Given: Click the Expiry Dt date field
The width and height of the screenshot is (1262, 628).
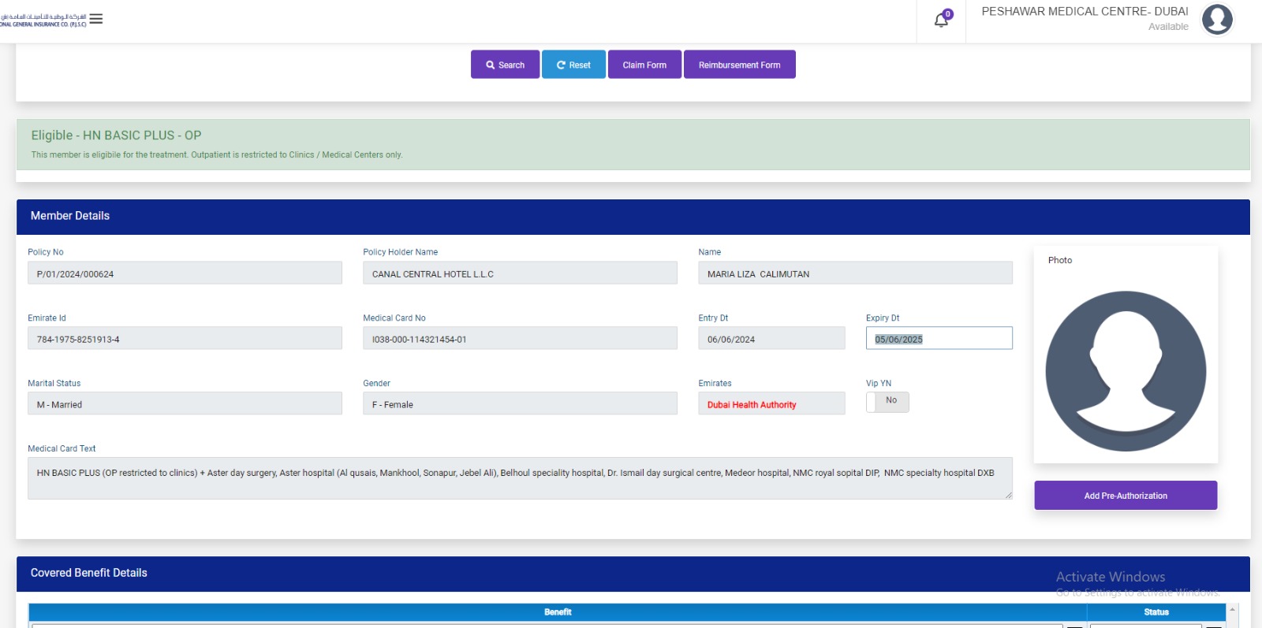Looking at the screenshot, I should pyautogui.click(x=939, y=339).
